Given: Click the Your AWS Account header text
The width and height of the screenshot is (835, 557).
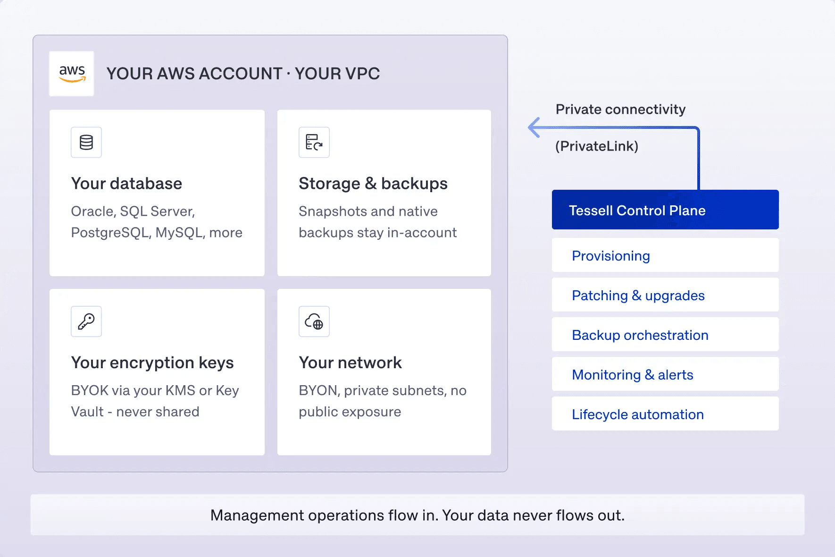Looking at the screenshot, I should pyautogui.click(x=243, y=74).
